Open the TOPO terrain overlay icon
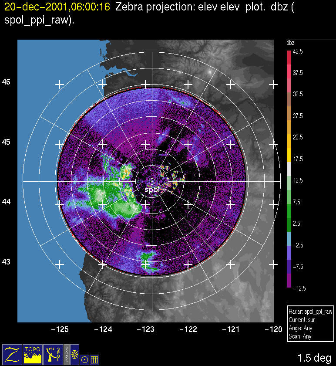 tap(32, 354)
